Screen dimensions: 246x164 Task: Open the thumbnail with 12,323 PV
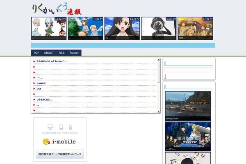coord(49,28)
